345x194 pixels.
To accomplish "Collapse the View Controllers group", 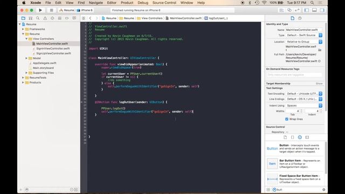I will [26, 39].
